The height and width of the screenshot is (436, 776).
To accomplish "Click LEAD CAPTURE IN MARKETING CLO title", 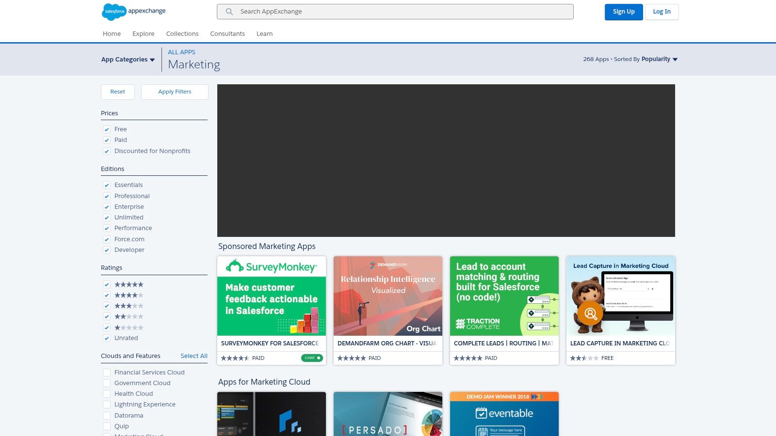I will [620, 343].
